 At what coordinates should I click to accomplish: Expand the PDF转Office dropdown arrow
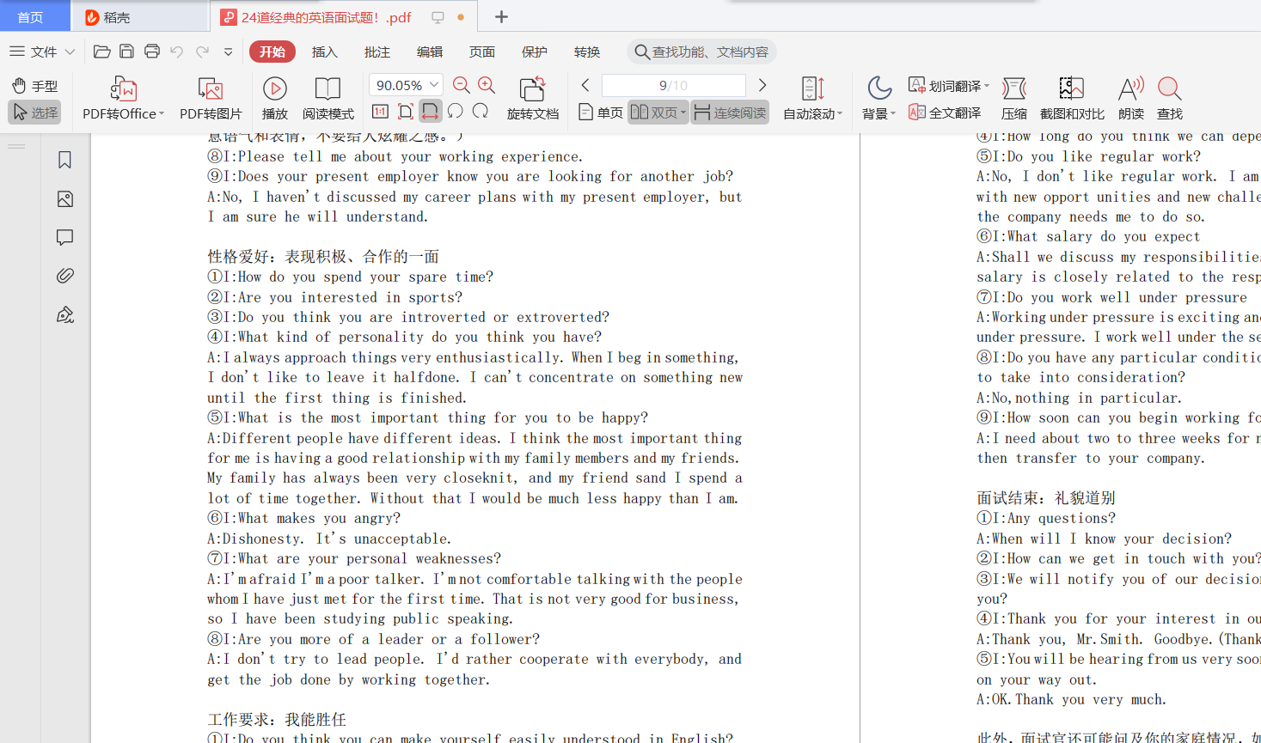pos(162,113)
